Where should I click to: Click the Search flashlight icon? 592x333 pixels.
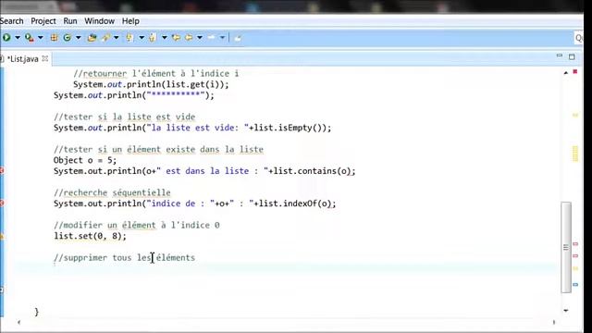(105, 37)
